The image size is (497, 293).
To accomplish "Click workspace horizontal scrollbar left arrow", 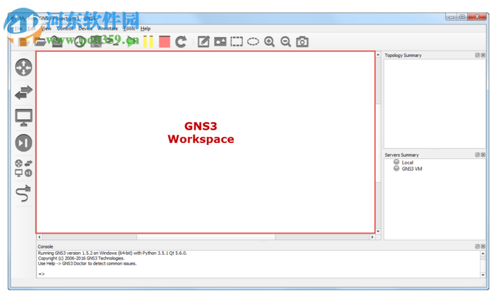I will click(x=40, y=237).
